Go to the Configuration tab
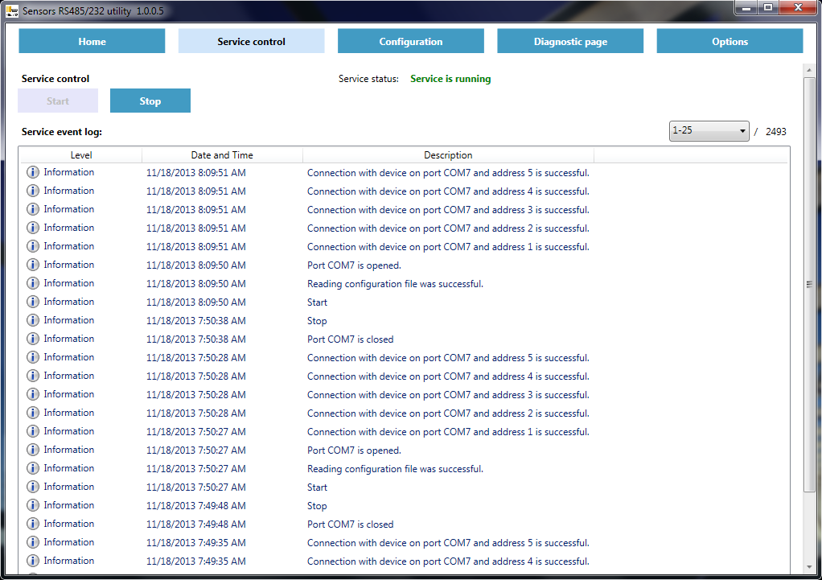The height and width of the screenshot is (580, 822). [x=410, y=42]
